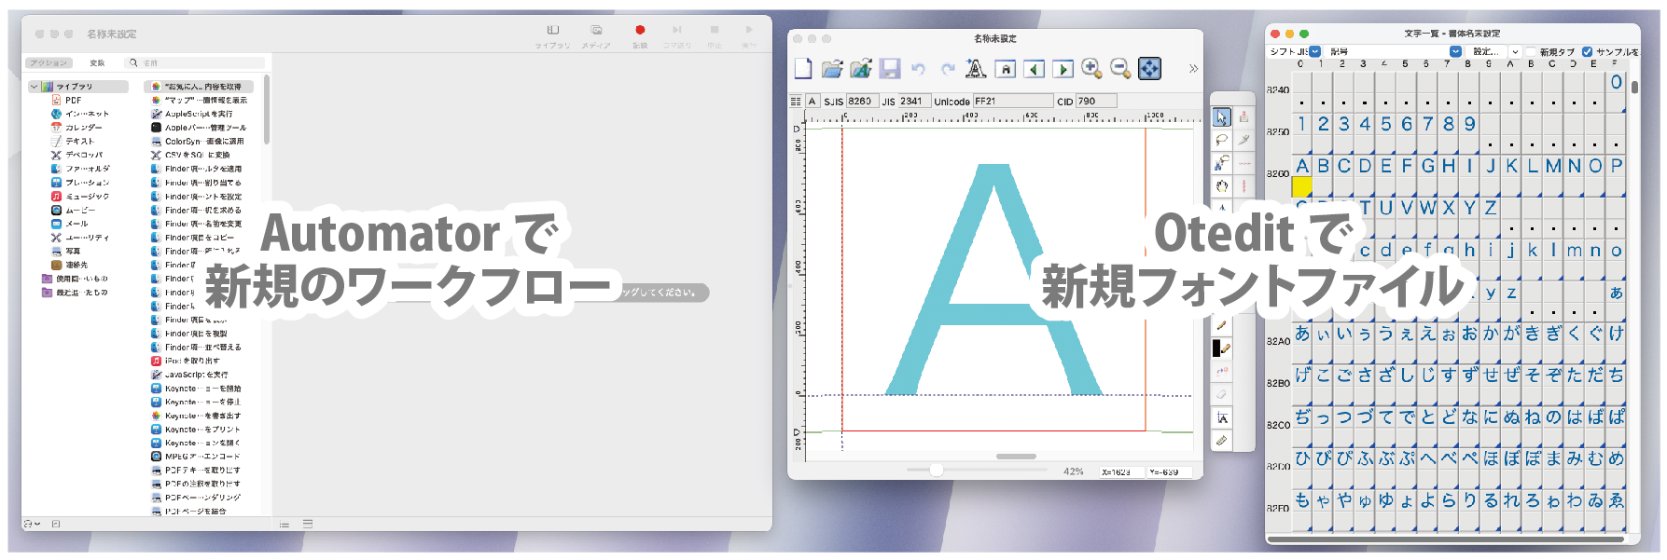Click the outlined A glyph import icon
This screenshot has width=1667, height=560.
pos(976,68)
